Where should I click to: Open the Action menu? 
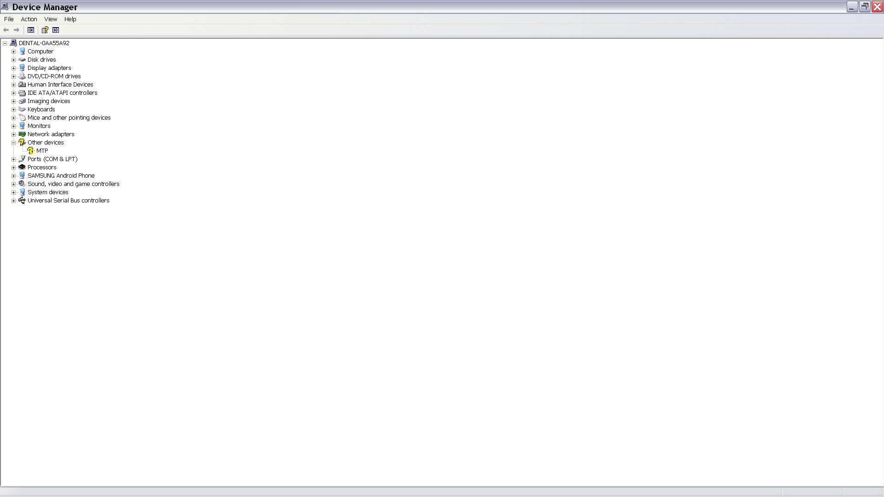[x=29, y=19]
